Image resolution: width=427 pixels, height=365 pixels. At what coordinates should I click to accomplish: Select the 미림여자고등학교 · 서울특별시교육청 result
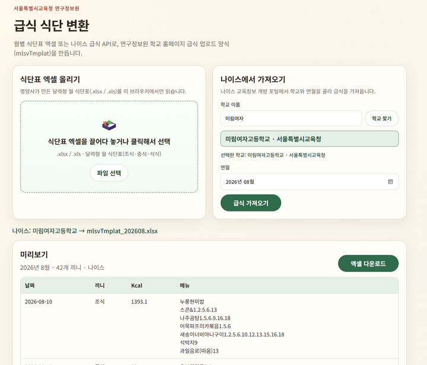pos(310,139)
